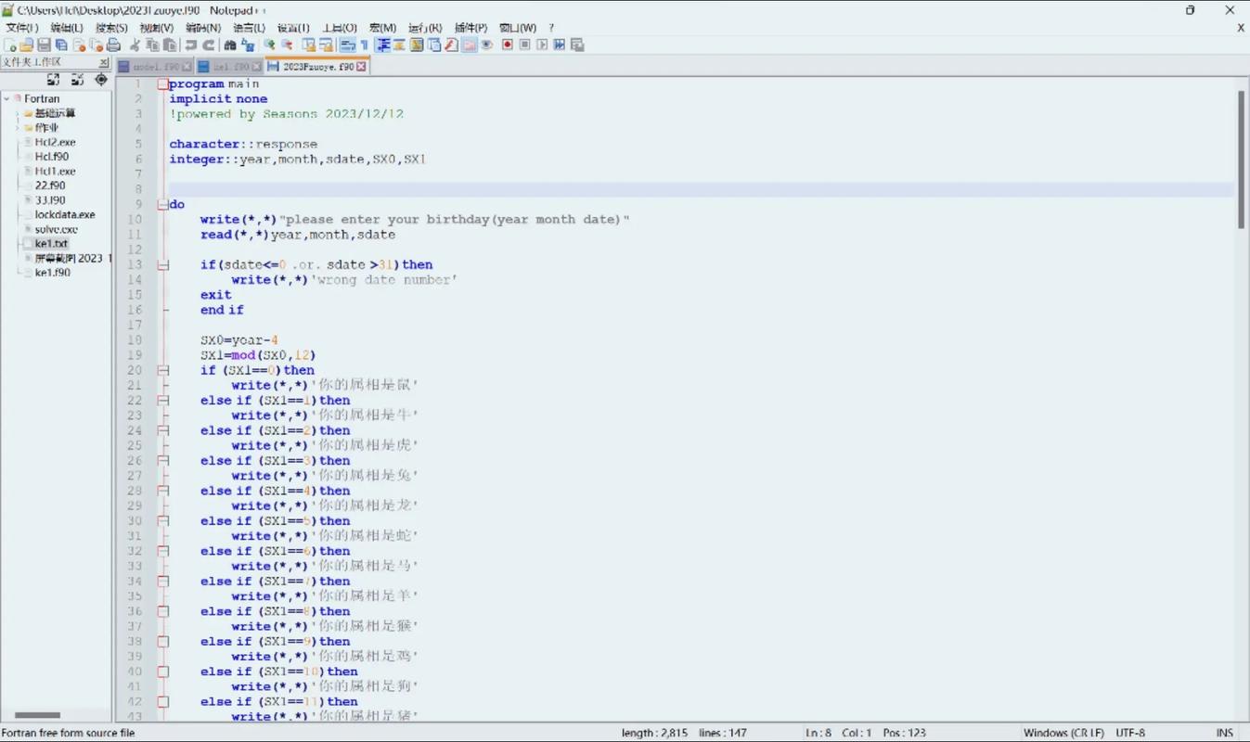Open the 编辑(E) menu

67,28
